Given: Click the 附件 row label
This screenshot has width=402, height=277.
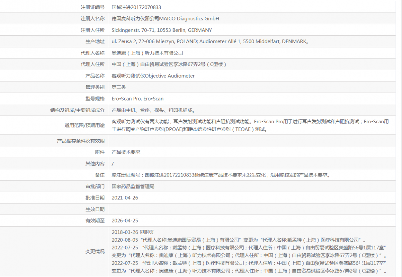Looking at the screenshot, I should tap(100, 152).
